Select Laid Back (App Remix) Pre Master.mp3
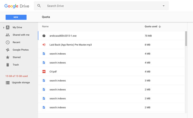The height and width of the screenshot is (118, 193). tap(71, 45)
